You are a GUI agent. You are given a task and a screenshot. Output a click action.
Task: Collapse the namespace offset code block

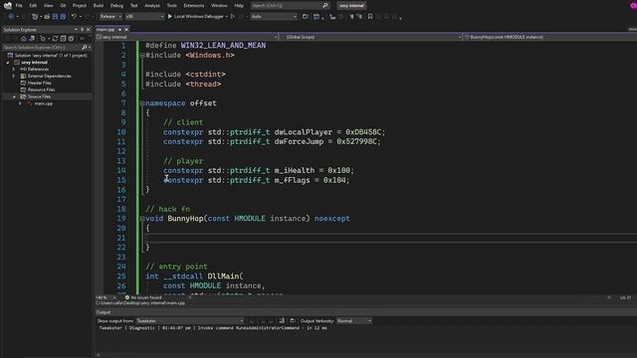142,103
